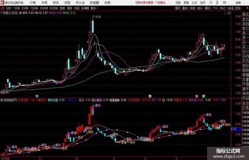Open the mobile phone icon in title bar

tap(217, 3)
